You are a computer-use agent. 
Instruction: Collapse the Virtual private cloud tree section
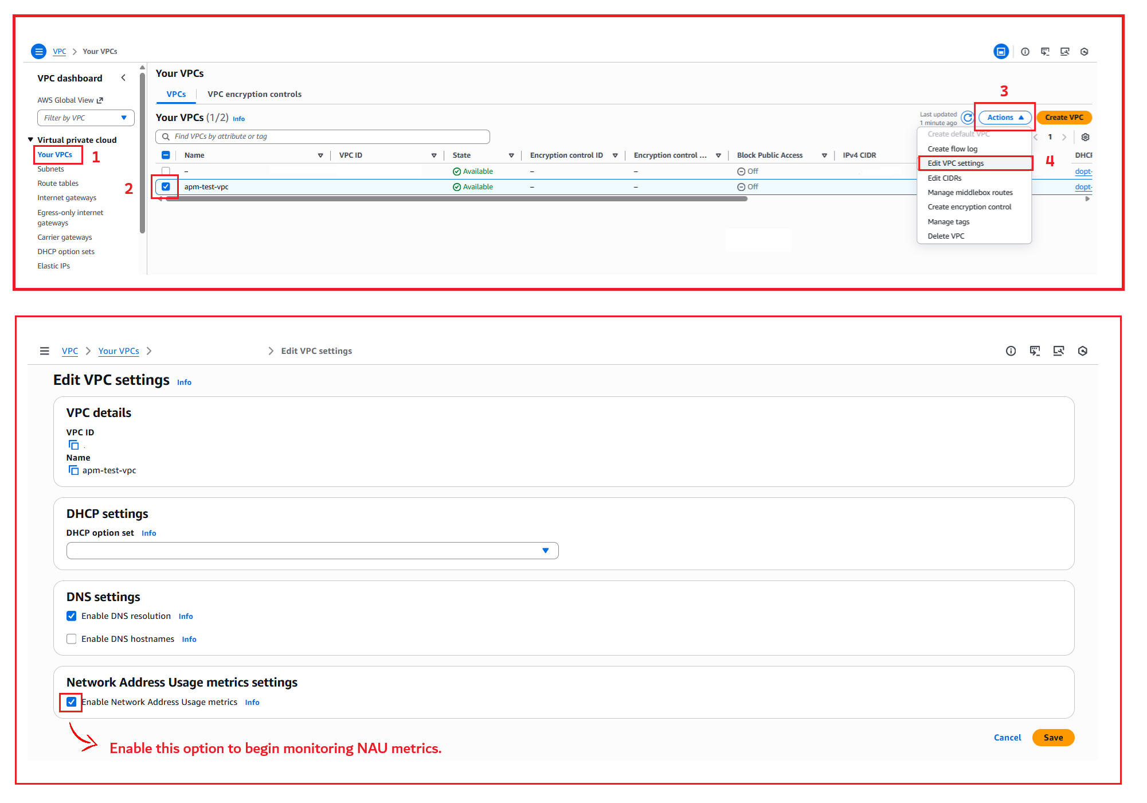pos(30,140)
